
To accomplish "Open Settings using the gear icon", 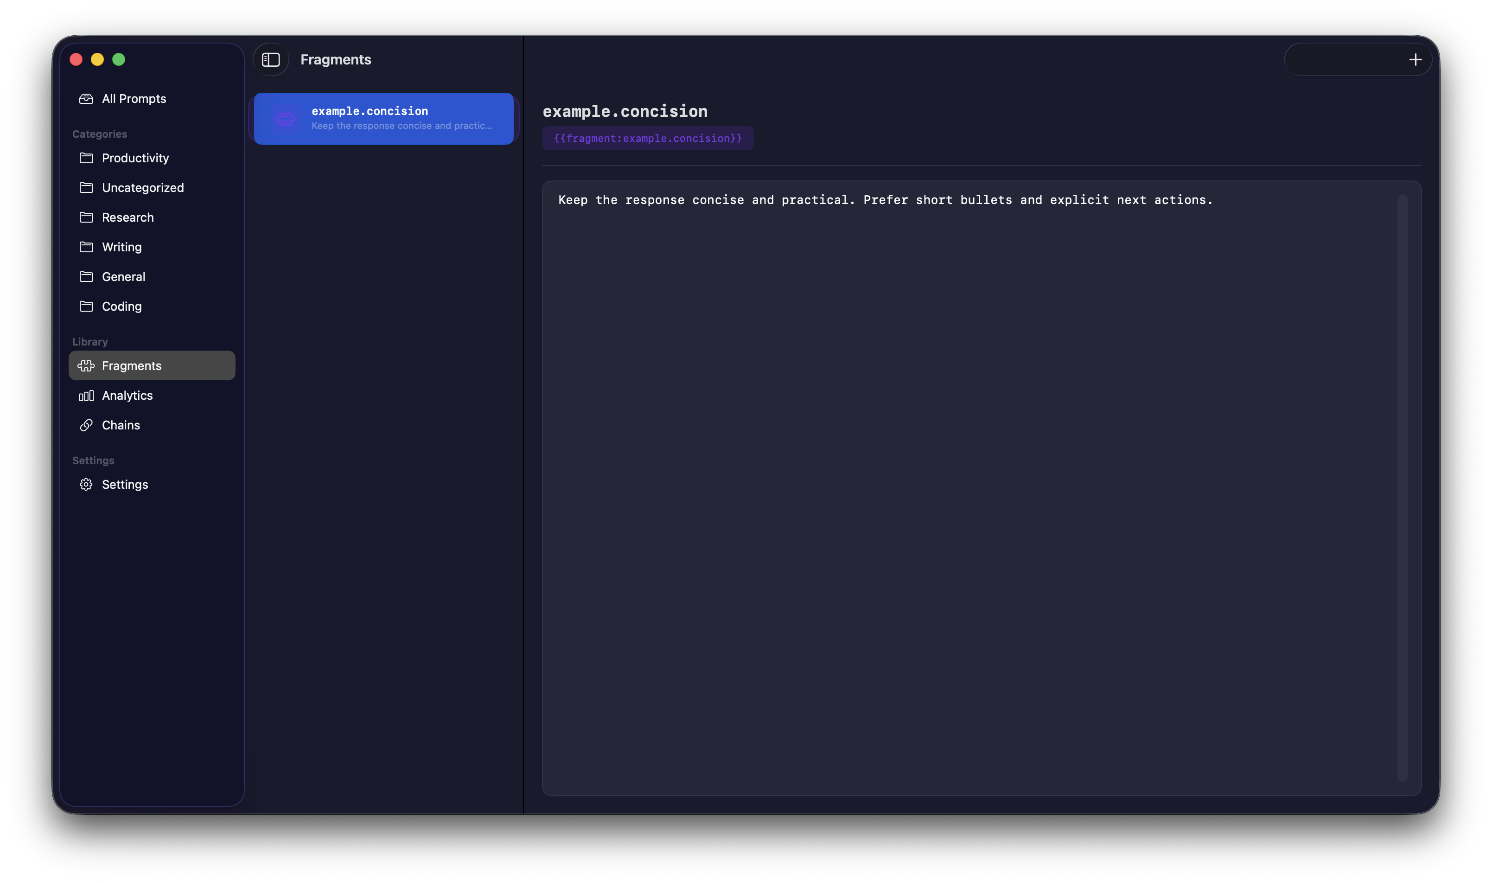I will [87, 484].
